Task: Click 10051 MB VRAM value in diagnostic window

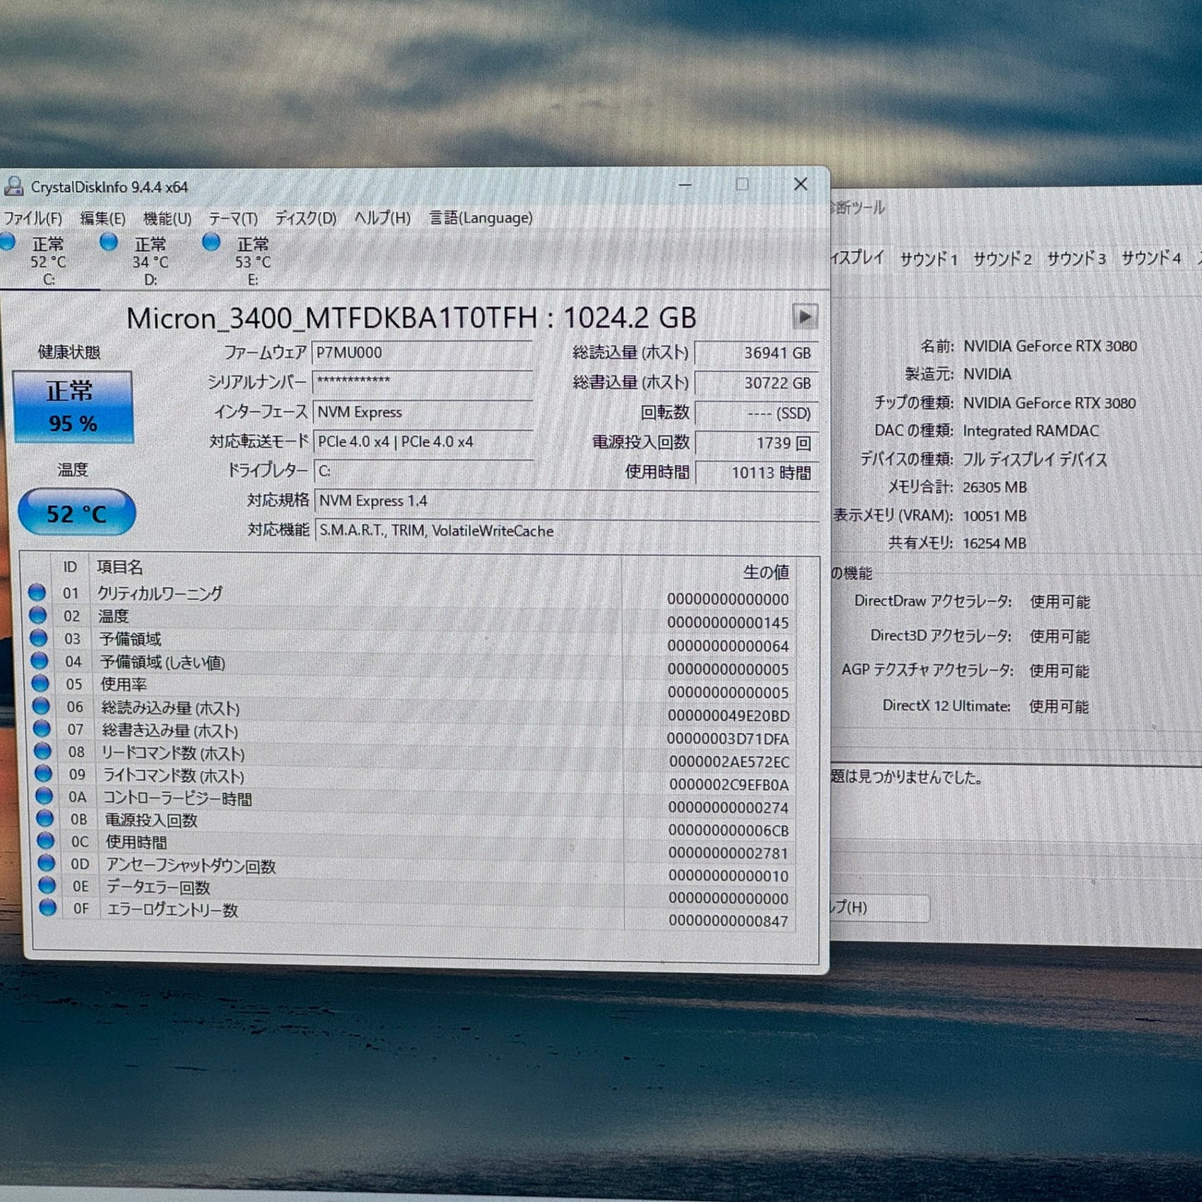Action: [994, 516]
